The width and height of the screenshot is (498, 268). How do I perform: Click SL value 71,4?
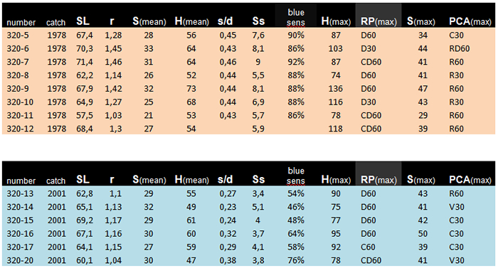click(85, 62)
